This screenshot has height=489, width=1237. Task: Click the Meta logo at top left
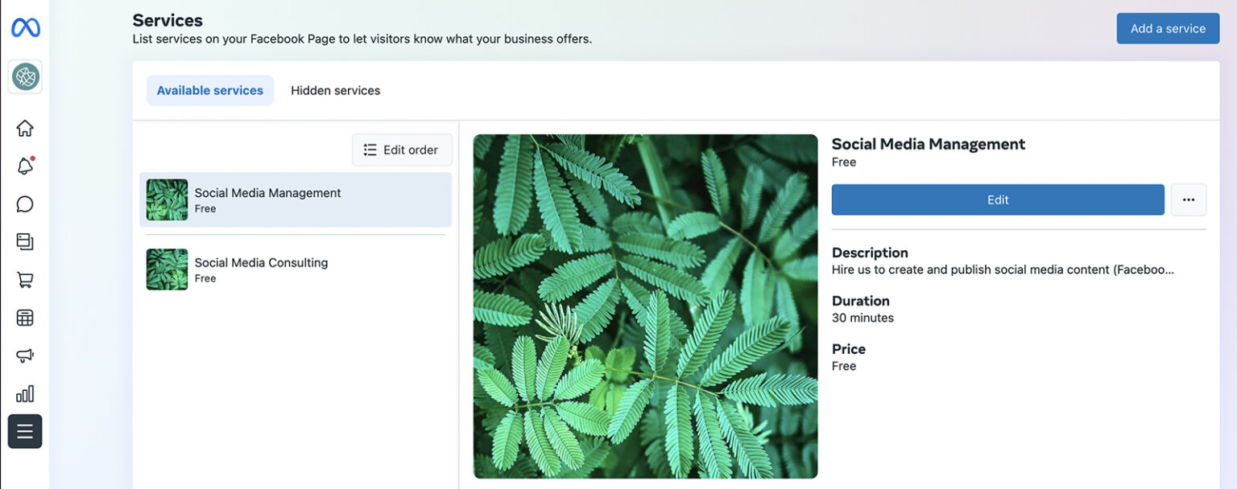point(25,27)
